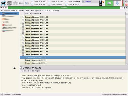Open the gray bowl icon in panel
The width and height of the screenshot is (128, 96).
click(x=9, y=3)
